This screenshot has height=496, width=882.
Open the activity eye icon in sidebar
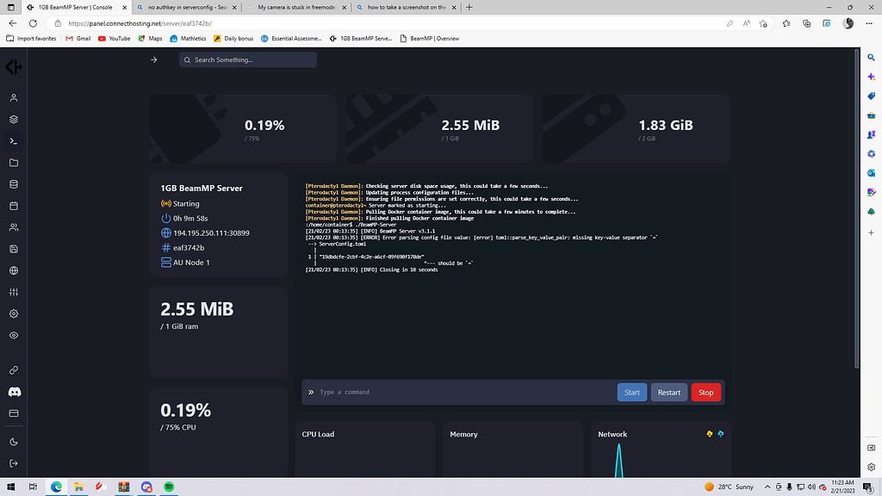(14, 335)
